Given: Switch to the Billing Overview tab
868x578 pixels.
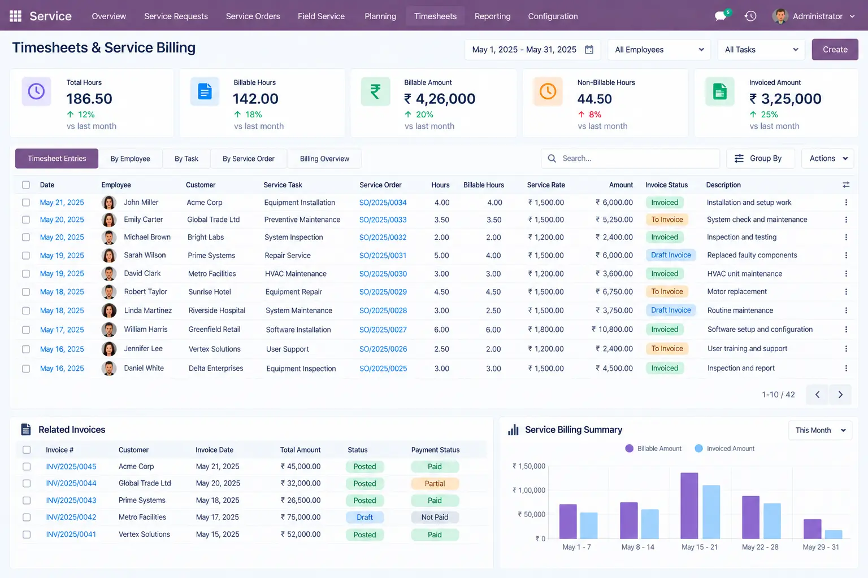Looking at the screenshot, I should (324, 159).
